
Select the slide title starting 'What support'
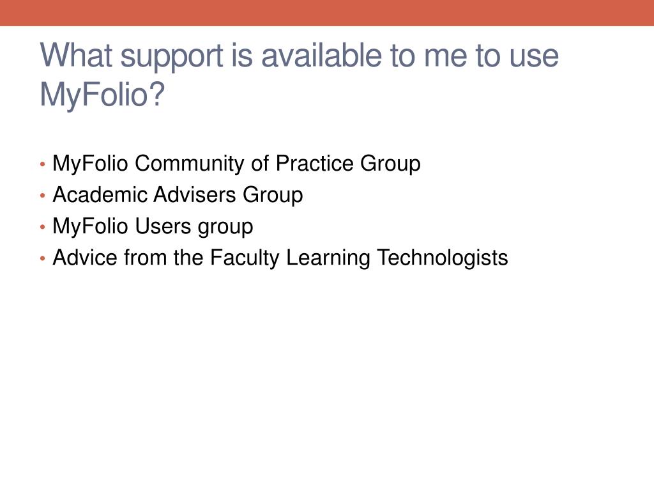coord(299,75)
